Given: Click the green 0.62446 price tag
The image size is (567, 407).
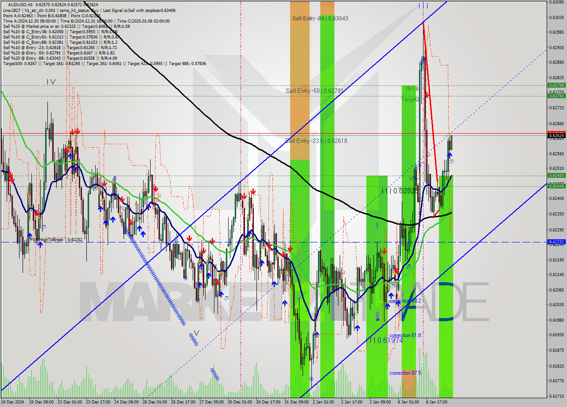Looking at the screenshot, I should click(x=556, y=186).
